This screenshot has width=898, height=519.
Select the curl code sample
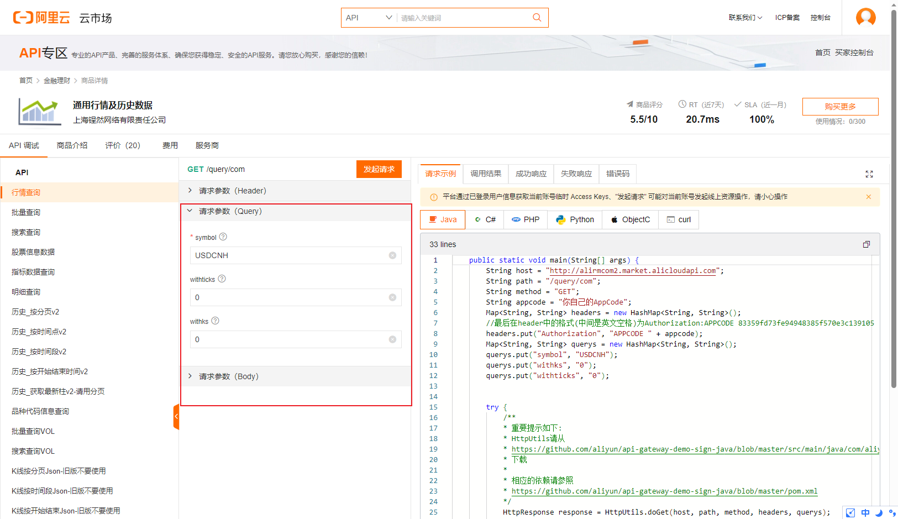coord(679,219)
